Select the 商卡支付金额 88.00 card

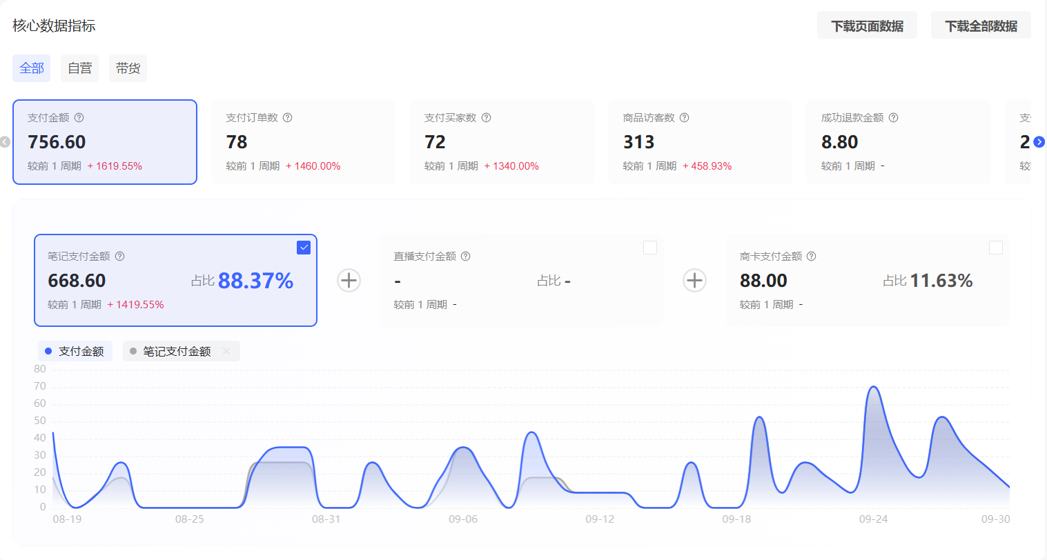click(x=868, y=280)
